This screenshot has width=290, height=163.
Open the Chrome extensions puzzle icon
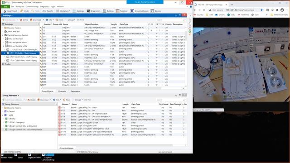(277, 10)
